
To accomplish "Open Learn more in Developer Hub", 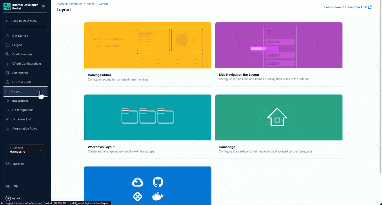I will point(345,7).
